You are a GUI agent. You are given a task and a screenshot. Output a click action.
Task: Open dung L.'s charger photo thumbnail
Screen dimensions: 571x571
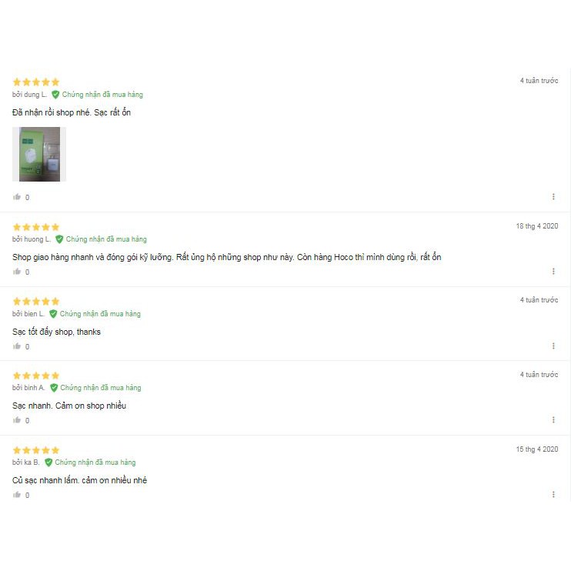click(39, 154)
